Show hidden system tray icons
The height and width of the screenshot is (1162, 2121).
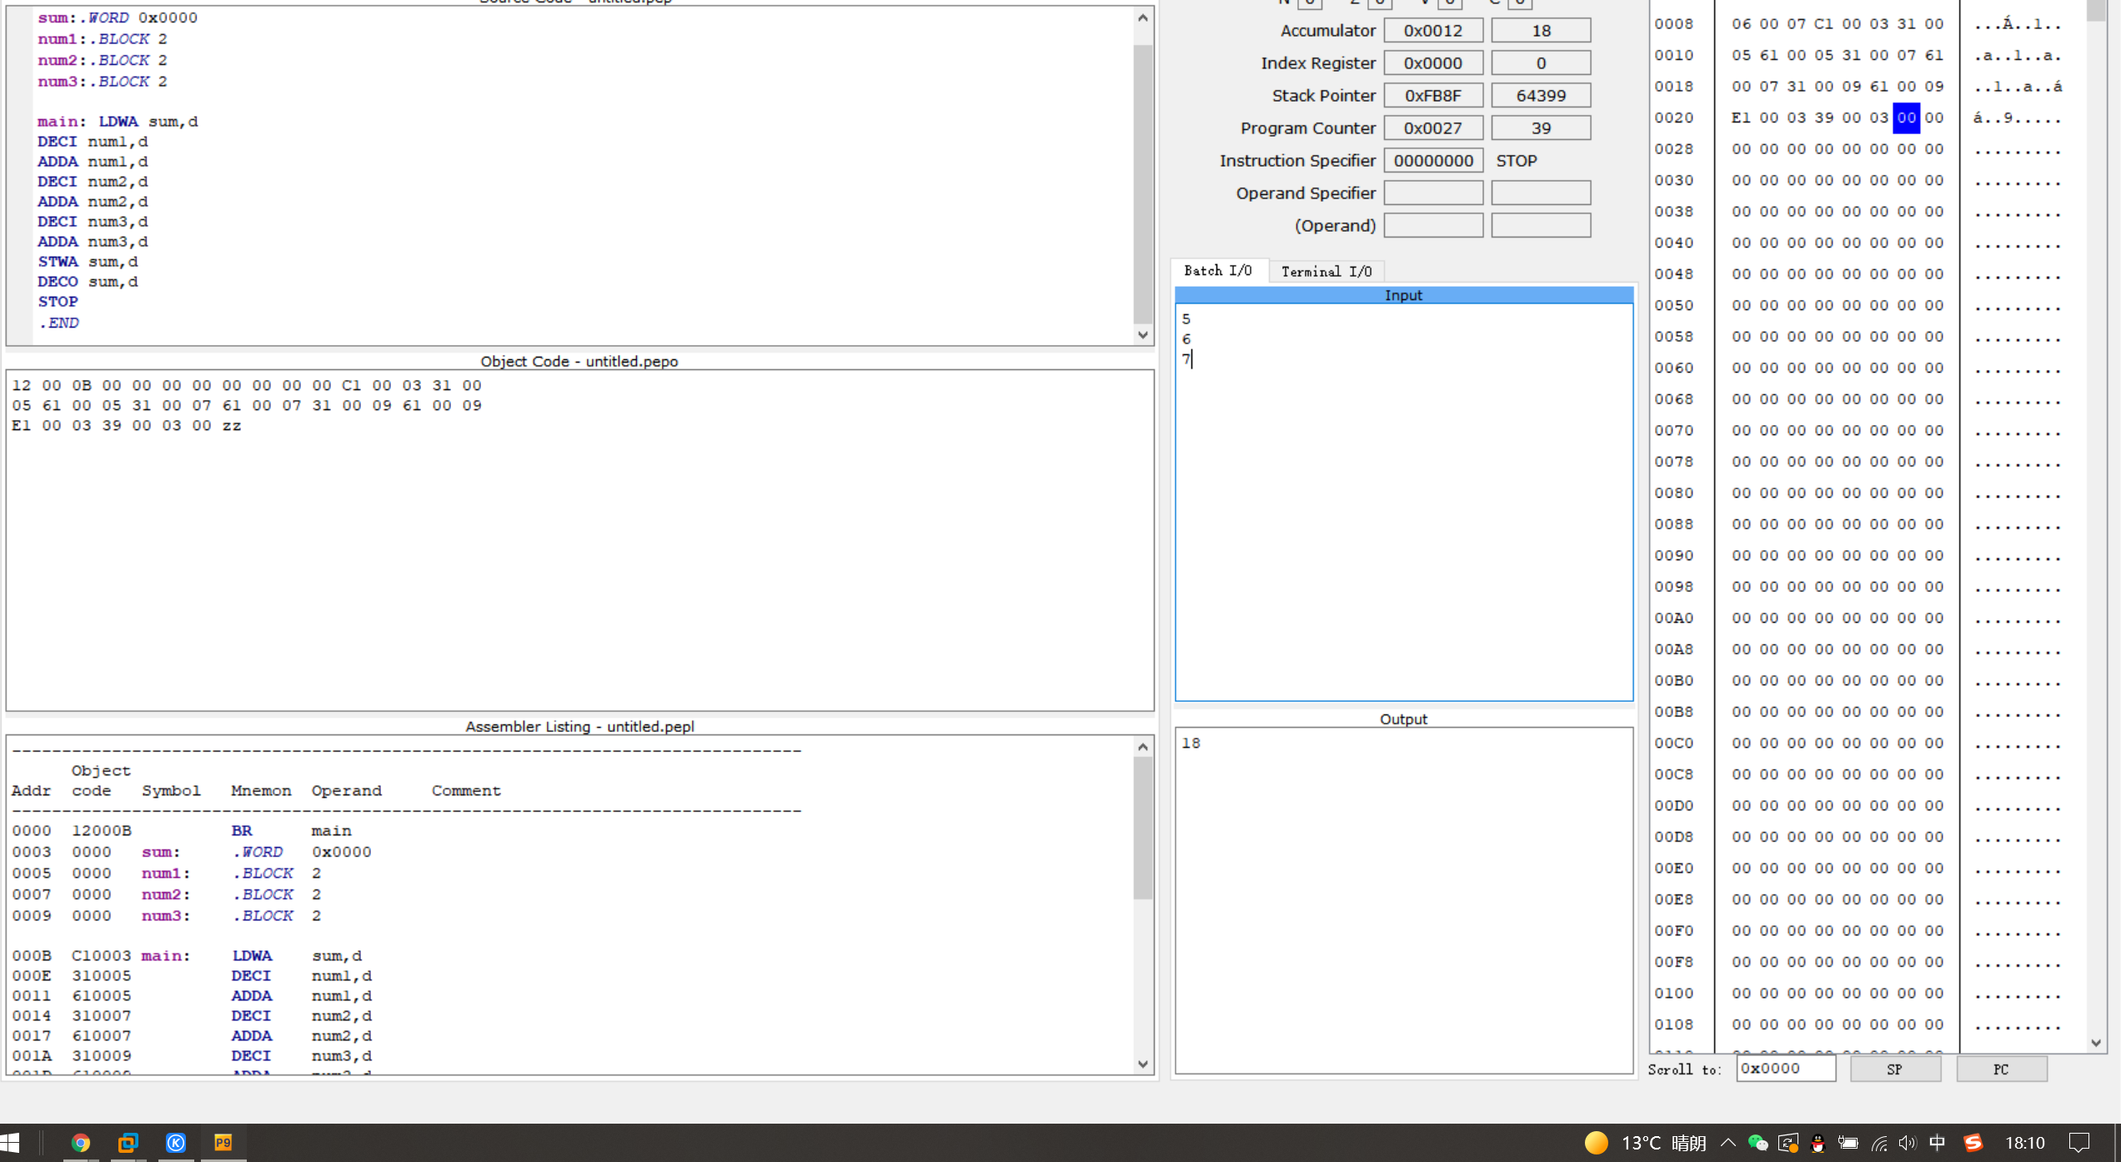(x=1727, y=1143)
